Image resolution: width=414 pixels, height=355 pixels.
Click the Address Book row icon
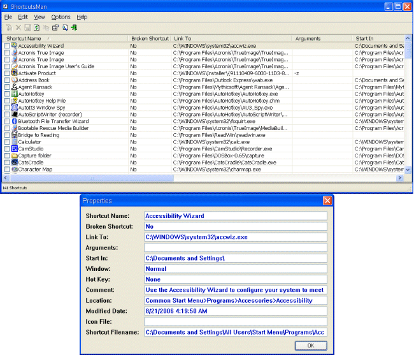[14, 80]
